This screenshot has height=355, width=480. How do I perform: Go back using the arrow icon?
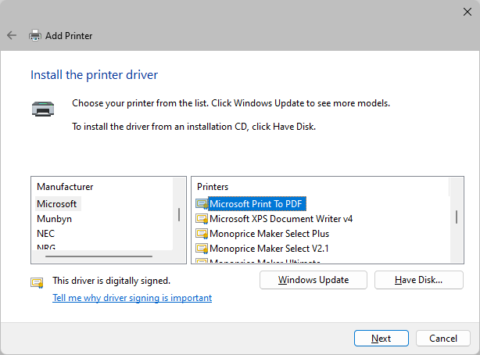[12, 35]
